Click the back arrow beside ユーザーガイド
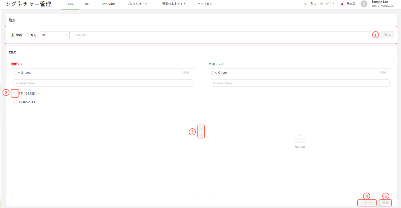401x208 pixels. tap(305, 4)
